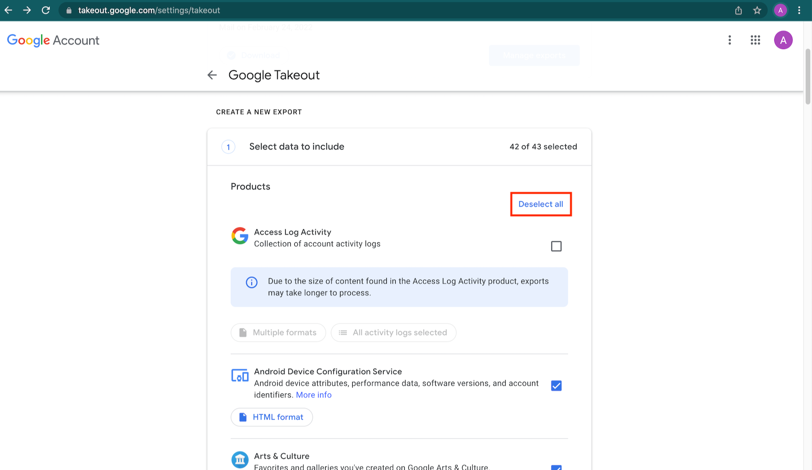Reload the Takeout page
The width and height of the screenshot is (812, 470).
tap(46, 10)
